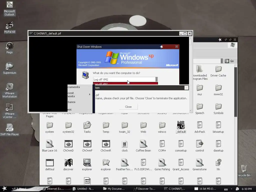Select the Blue Lace 16 bitmap icon
The height and width of the screenshot is (192, 256).
(49, 146)
